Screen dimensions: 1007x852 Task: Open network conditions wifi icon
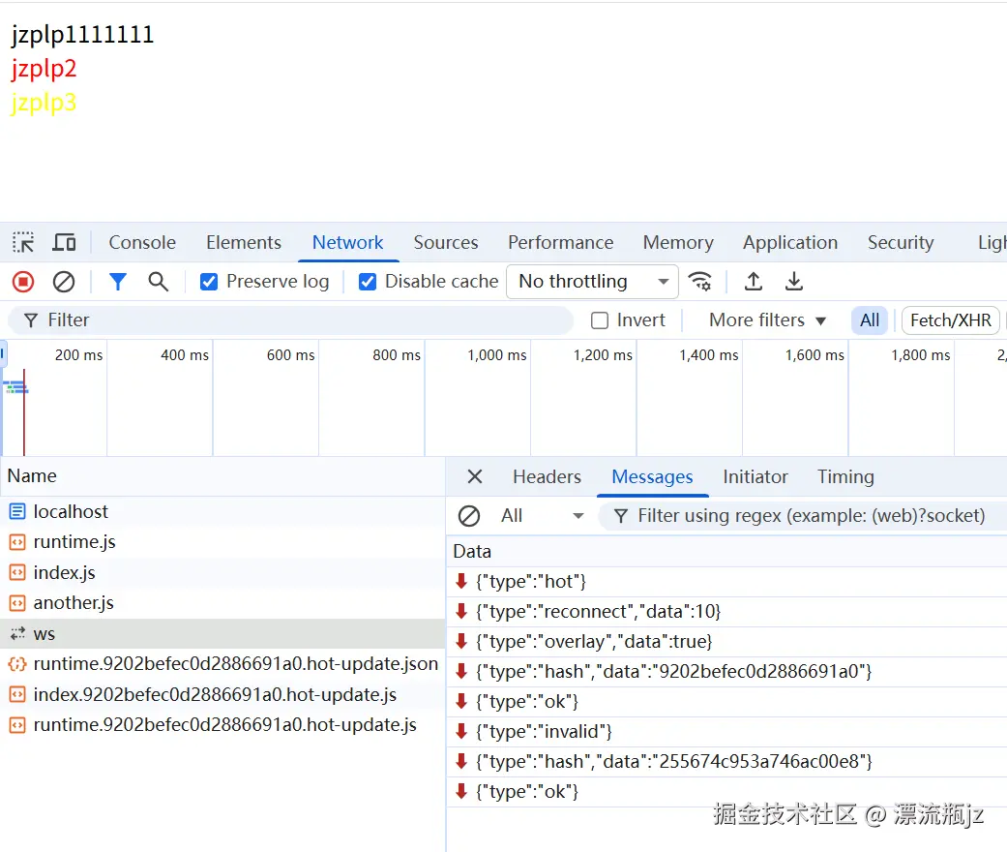coord(699,282)
